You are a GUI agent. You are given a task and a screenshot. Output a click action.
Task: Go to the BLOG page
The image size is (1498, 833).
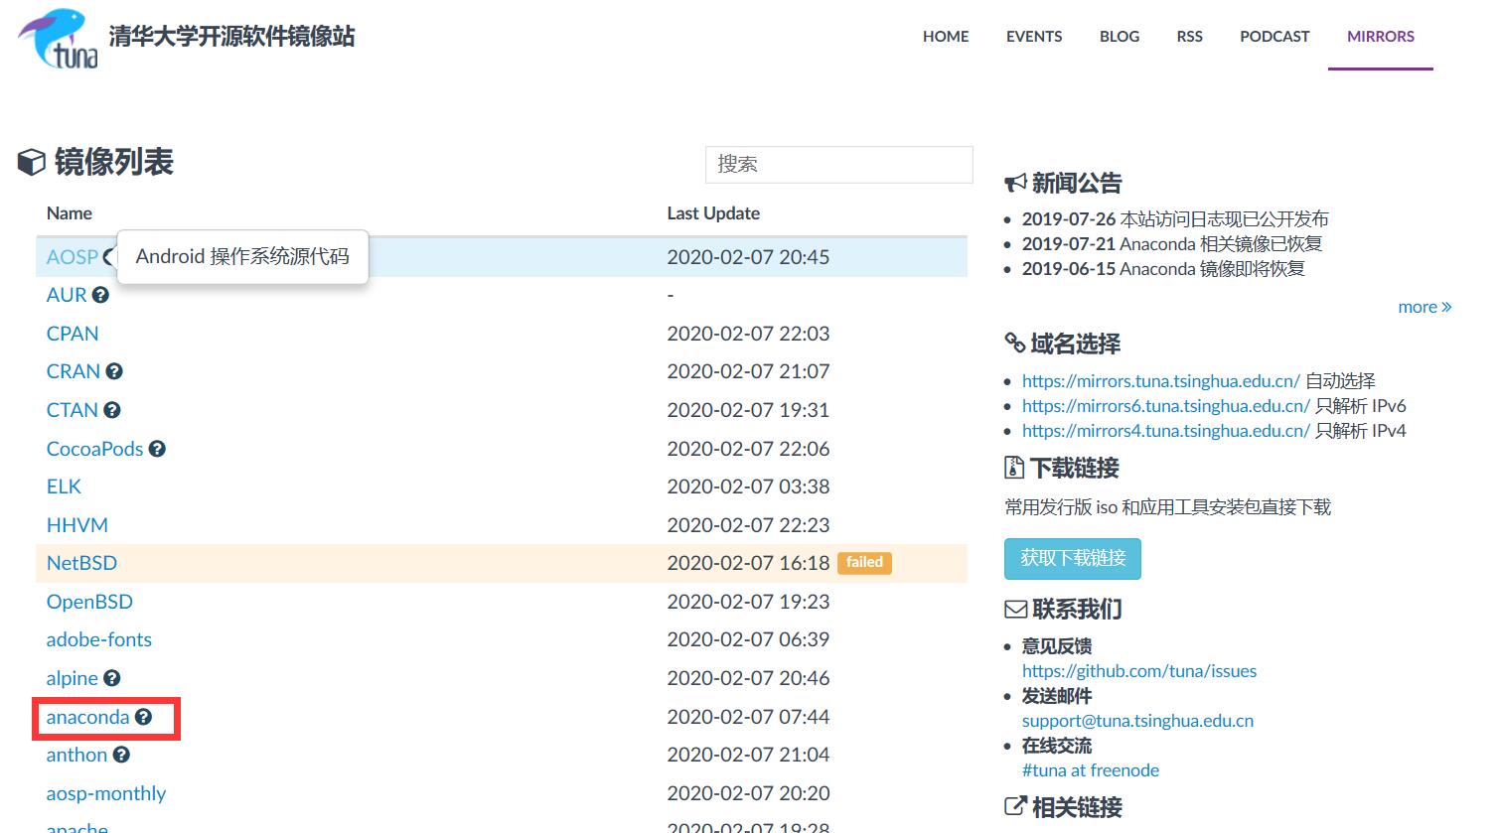click(x=1119, y=36)
